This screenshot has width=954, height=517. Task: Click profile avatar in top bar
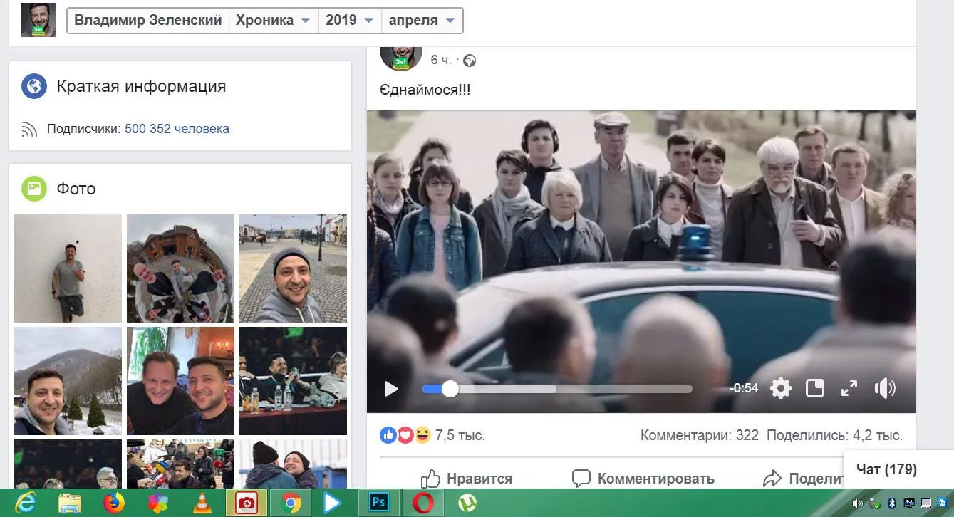[x=38, y=20]
